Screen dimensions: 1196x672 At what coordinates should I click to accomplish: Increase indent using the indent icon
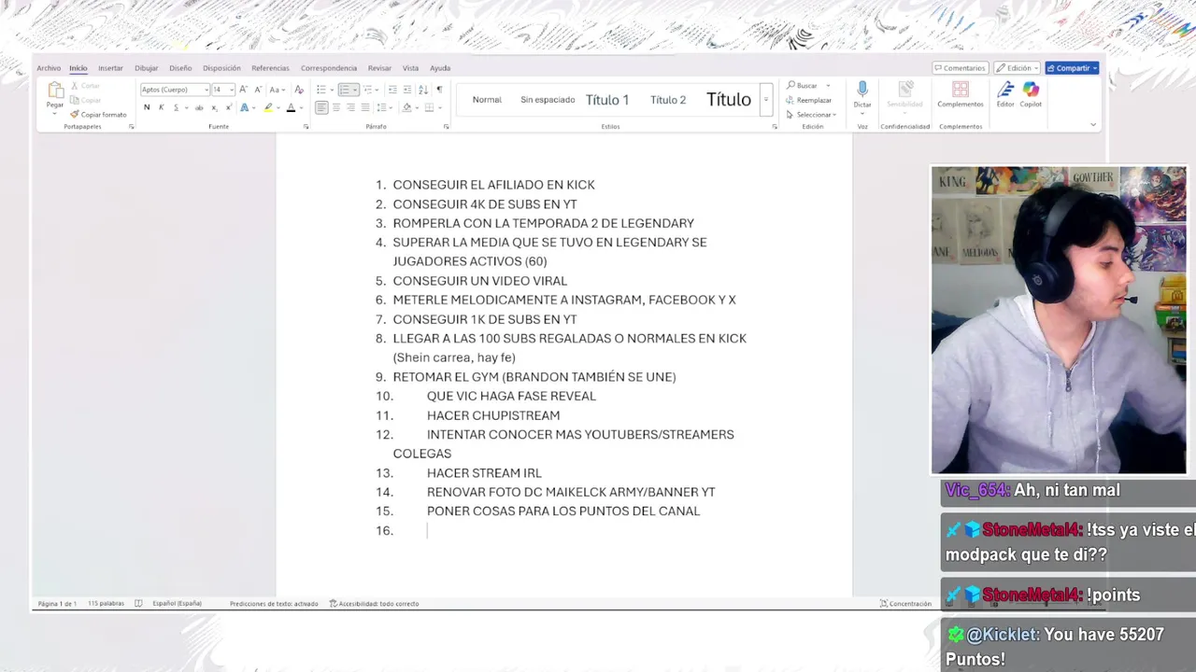tap(407, 90)
